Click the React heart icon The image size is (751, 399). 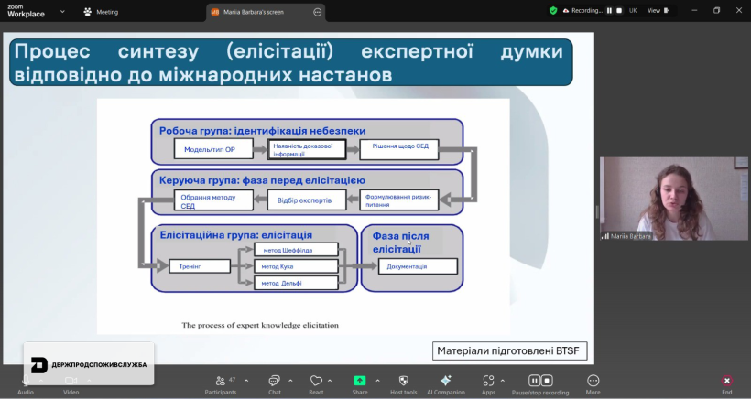point(316,381)
